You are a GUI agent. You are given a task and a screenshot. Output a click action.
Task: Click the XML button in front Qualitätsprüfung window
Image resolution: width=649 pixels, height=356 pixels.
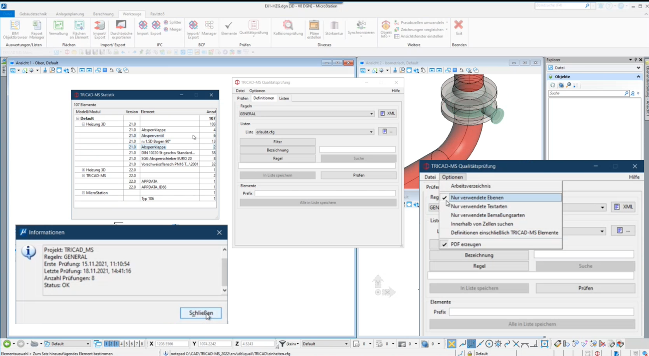[x=624, y=207]
